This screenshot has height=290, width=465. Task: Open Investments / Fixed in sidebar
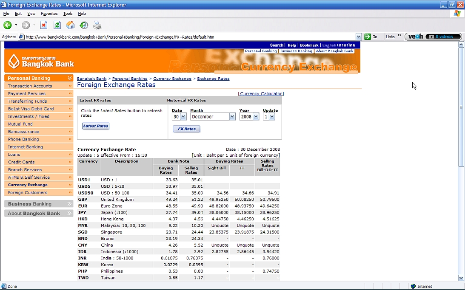coord(39,116)
